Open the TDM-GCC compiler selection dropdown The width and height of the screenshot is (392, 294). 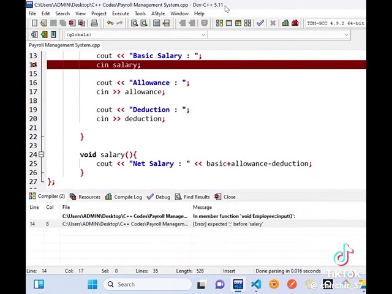[335, 23]
